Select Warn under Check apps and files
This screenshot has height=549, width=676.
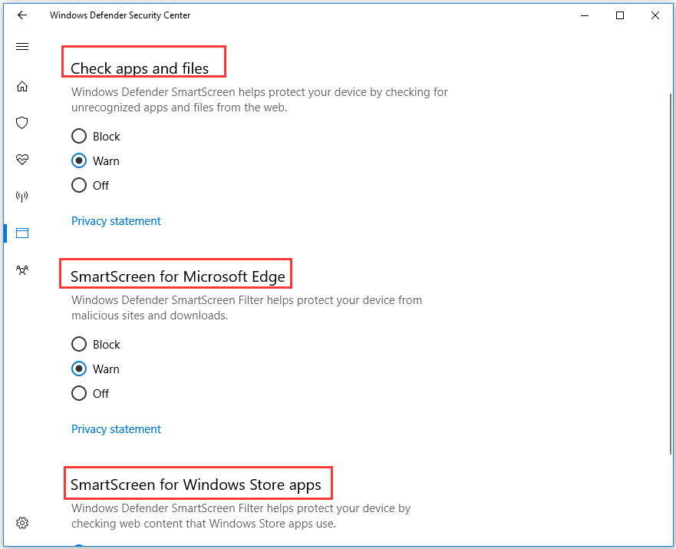[x=79, y=161]
